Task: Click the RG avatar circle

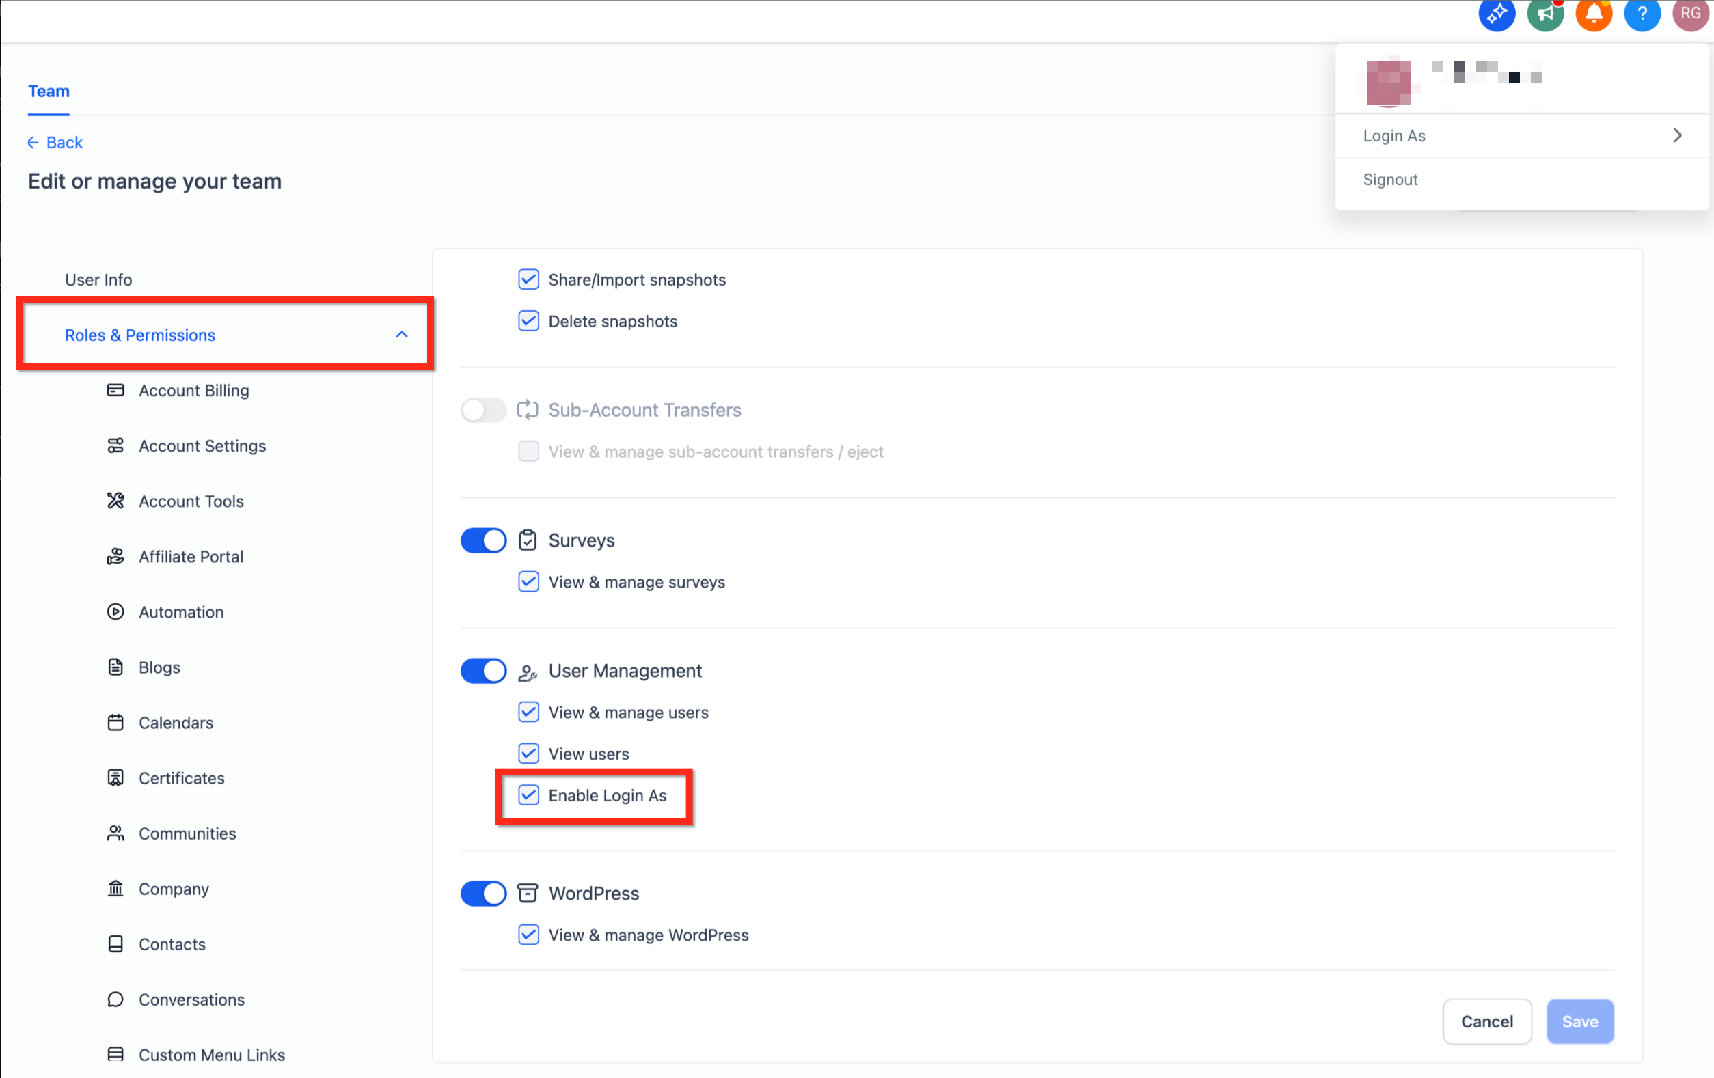Action: click(1690, 14)
